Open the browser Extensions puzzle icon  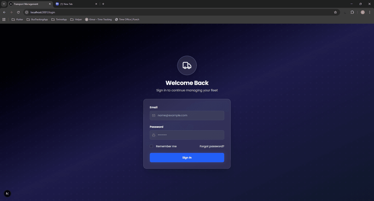(x=352, y=12)
